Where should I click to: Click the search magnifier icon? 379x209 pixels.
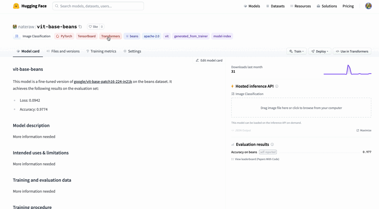pos(57,6)
